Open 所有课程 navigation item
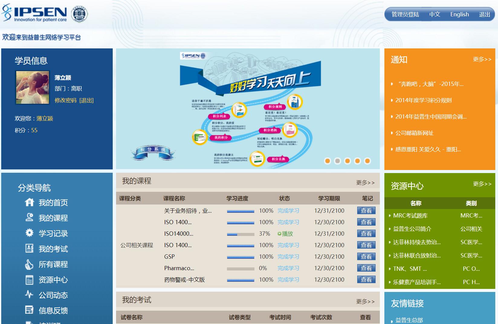Viewport: 498px width, 324px height. [53, 264]
